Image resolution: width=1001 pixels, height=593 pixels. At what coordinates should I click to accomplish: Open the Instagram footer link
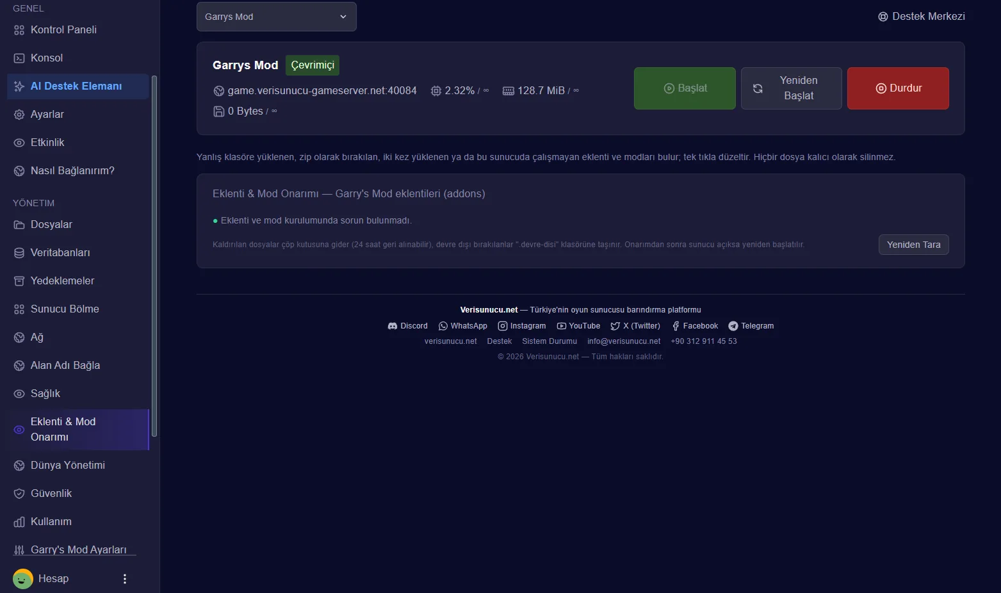click(522, 326)
